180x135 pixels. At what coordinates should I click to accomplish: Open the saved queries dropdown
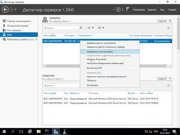pos(101,28)
